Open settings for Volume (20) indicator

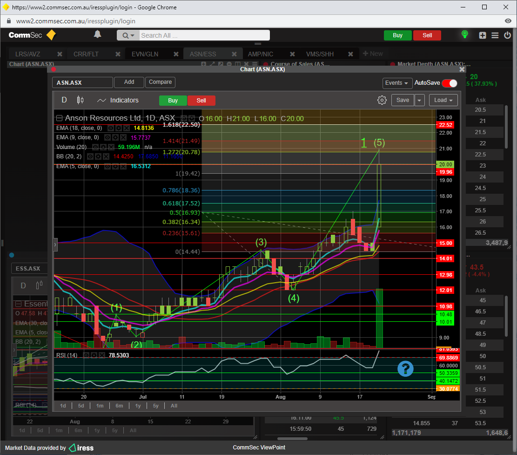[x=103, y=147]
